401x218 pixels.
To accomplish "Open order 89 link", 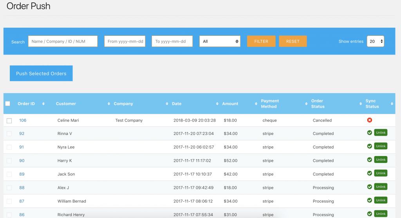I will point(22,174).
